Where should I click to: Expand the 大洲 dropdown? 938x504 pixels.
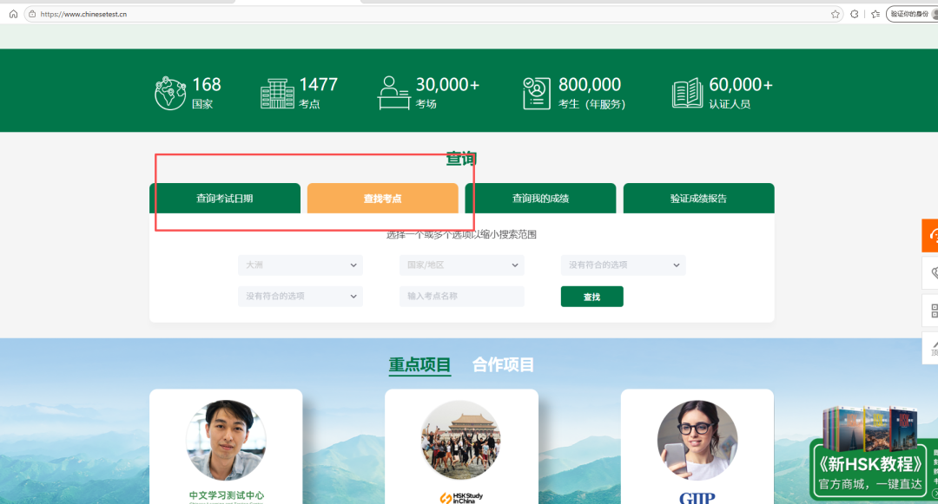[x=301, y=265]
